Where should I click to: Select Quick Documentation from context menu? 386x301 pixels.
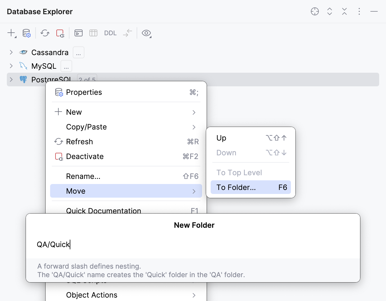click(103, 211)
